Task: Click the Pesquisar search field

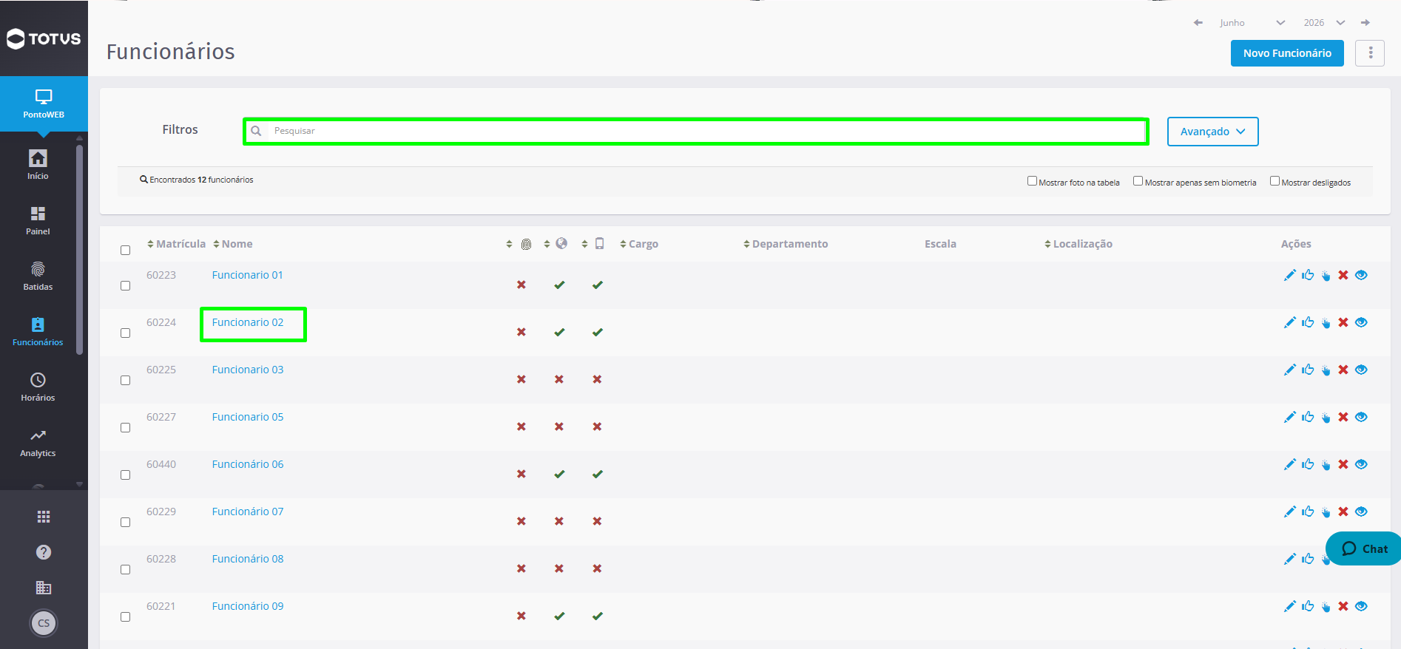Action: (696, 131)
